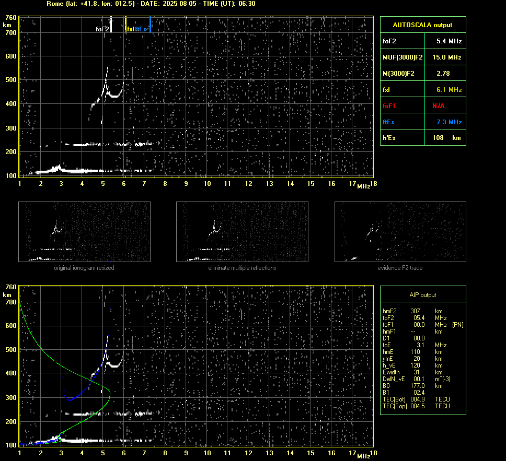Select the 307 hmF2 value
506x461 pixels.
tap(416, 311)
